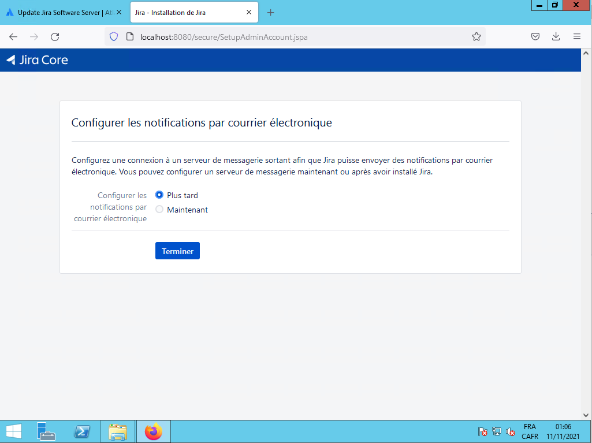Click the Jira Core logo
592x443 pixels.
click(x=37, y=59)
